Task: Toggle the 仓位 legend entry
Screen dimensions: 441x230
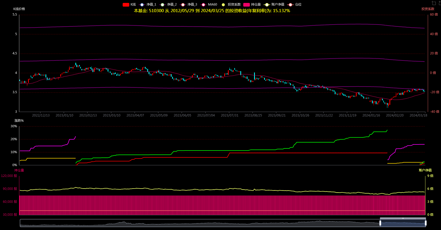Action: pos(295,4)
